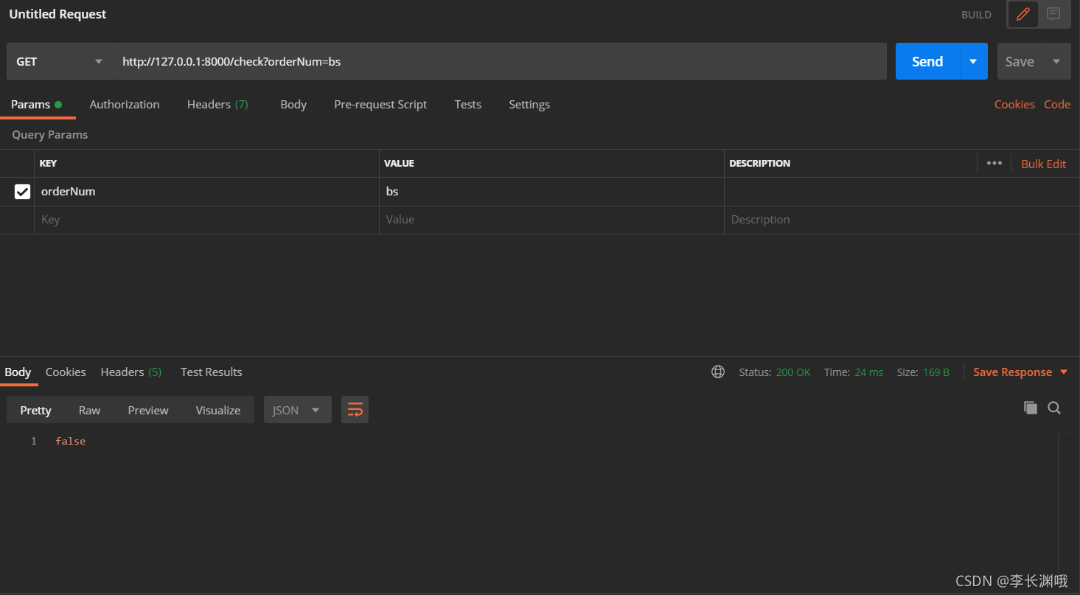Screen dimensions: 1080x595
Task: Search the response with magnifier icon
Action: click(x=1054, y=408)
